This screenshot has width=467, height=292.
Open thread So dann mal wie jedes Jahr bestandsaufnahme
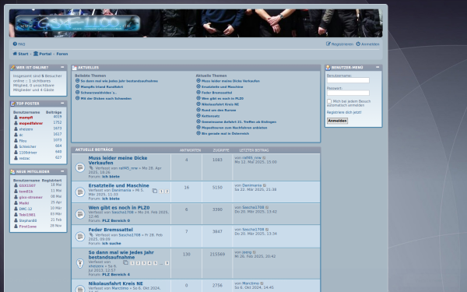pos(121,255)
